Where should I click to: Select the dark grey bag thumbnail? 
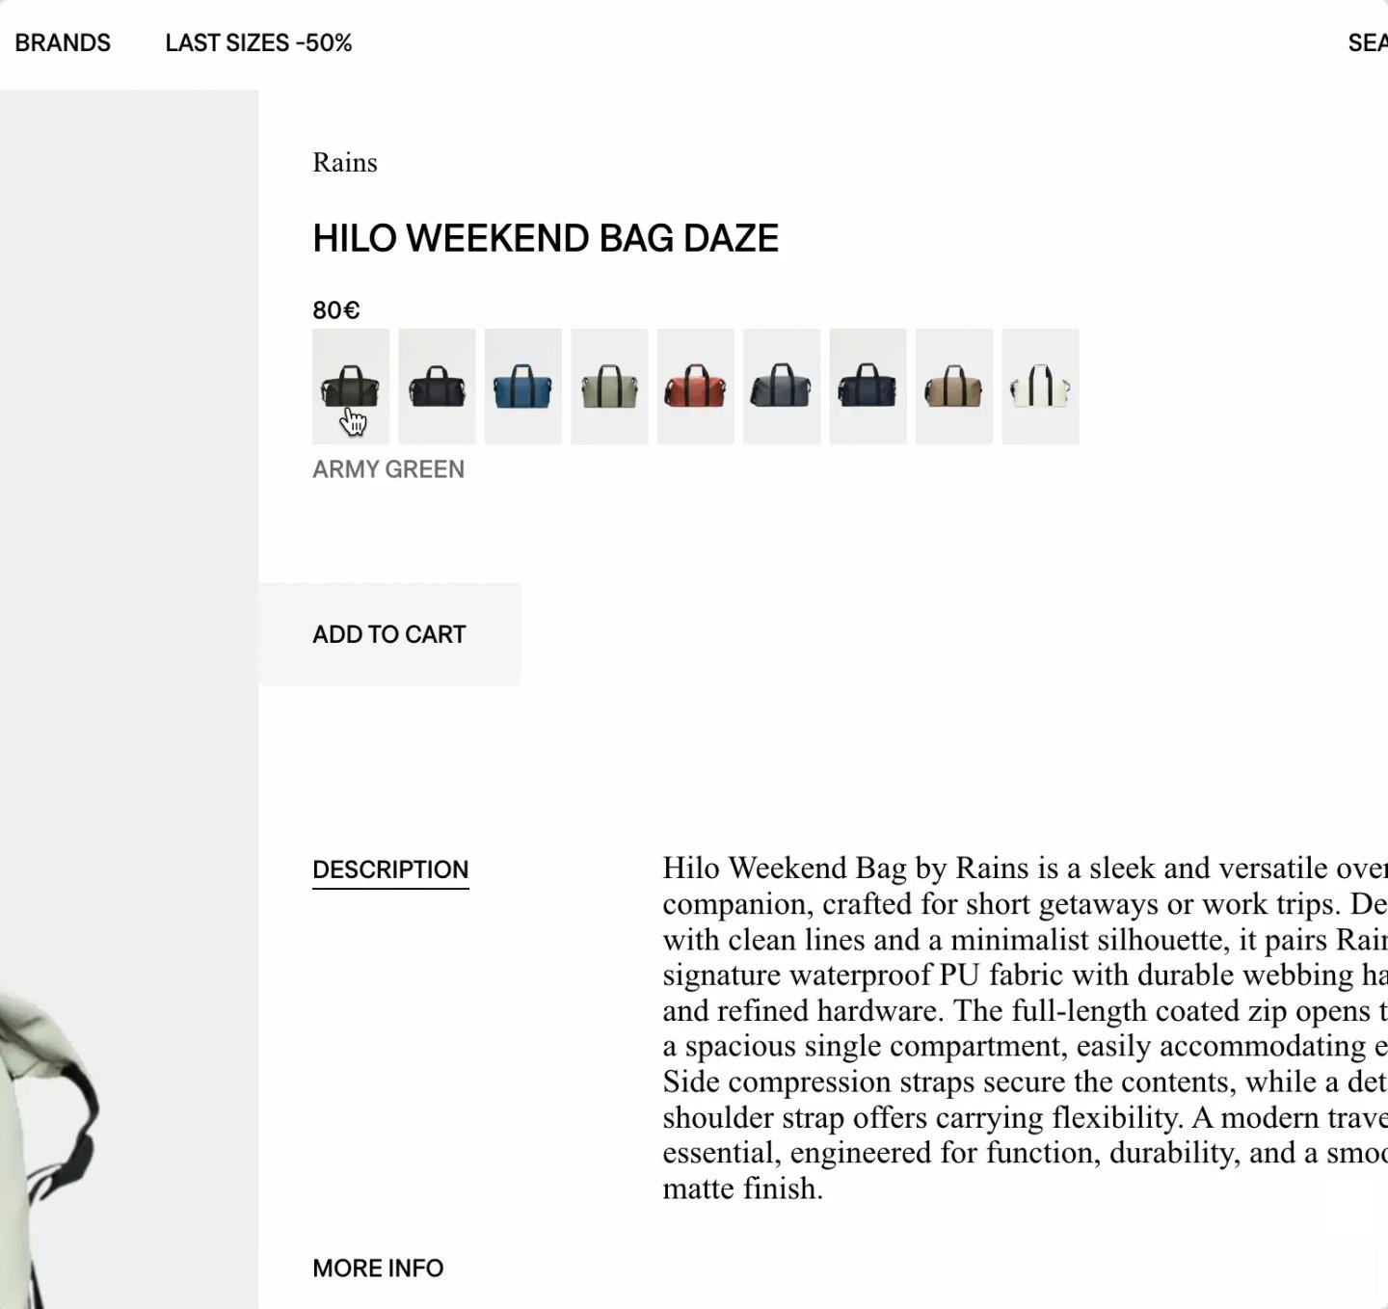[x=782, y=386]
